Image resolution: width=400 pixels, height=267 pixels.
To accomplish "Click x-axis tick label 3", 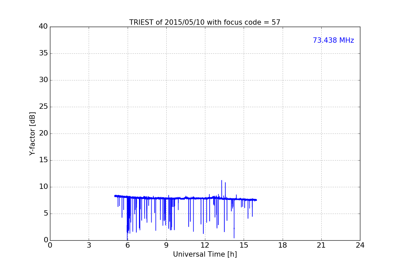I will [x=89, y=245].
